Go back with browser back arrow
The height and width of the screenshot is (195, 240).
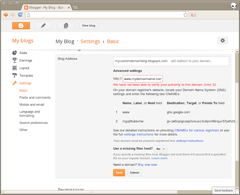click(x=6, y=15)
